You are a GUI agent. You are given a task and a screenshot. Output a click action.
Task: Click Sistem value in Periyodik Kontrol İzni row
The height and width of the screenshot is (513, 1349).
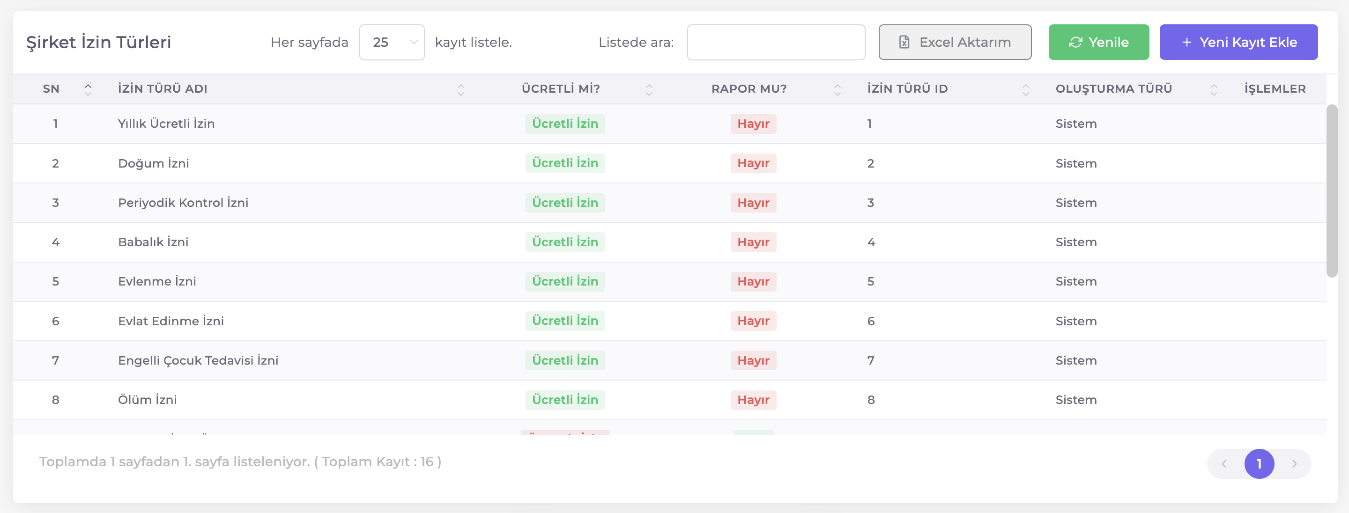coord(1075,203)
